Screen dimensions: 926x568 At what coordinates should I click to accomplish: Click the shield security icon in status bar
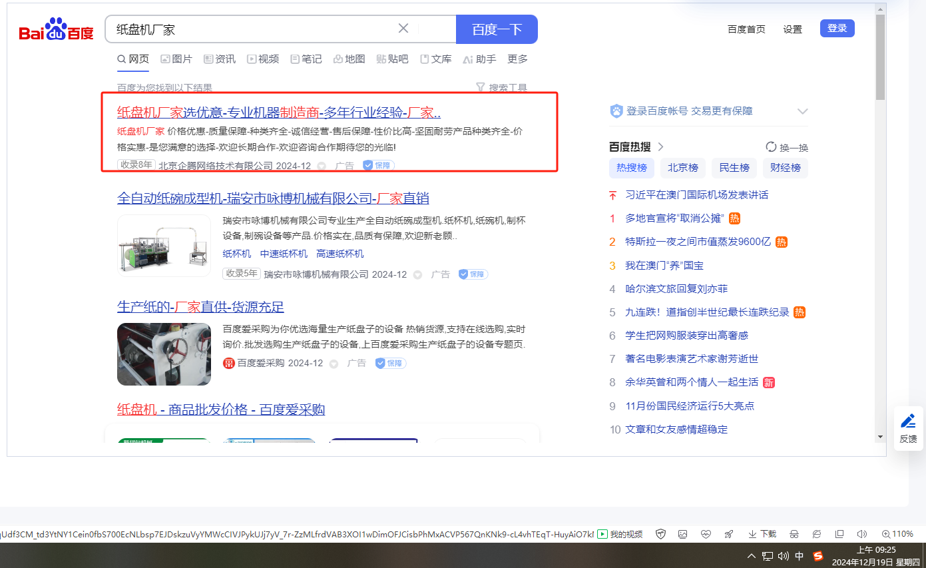click(660, 534)
